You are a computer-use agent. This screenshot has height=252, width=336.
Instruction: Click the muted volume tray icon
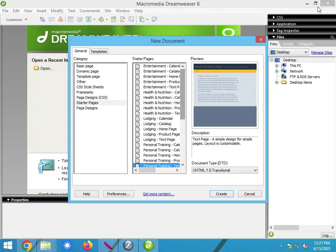[x=305, y=246]
